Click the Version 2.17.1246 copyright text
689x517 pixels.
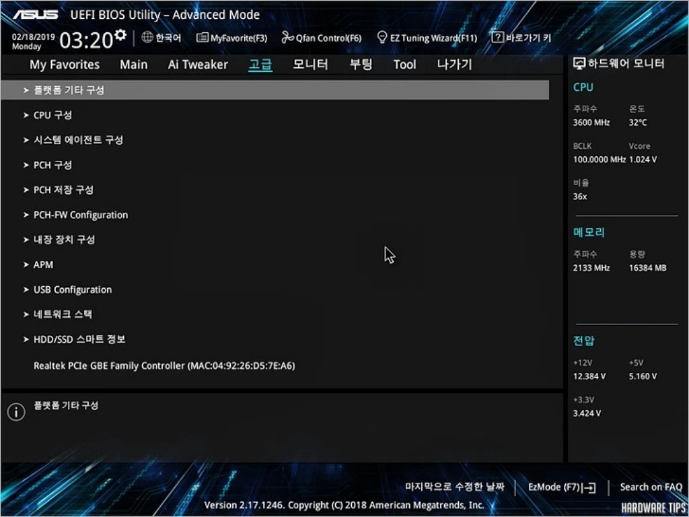tap(344, 505)
